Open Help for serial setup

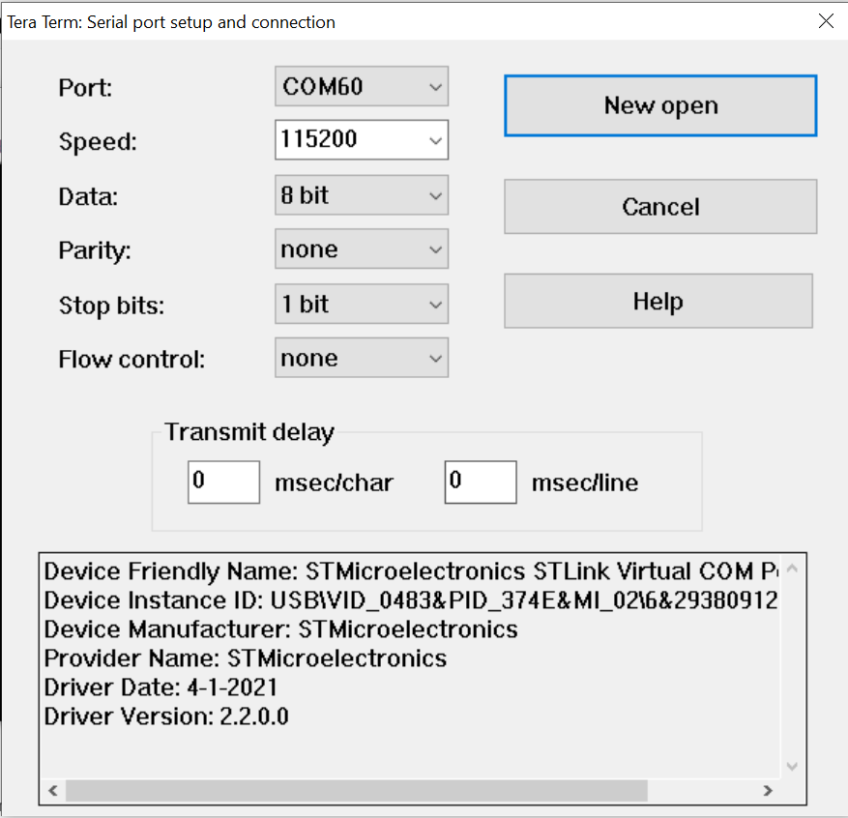(658, 302)
